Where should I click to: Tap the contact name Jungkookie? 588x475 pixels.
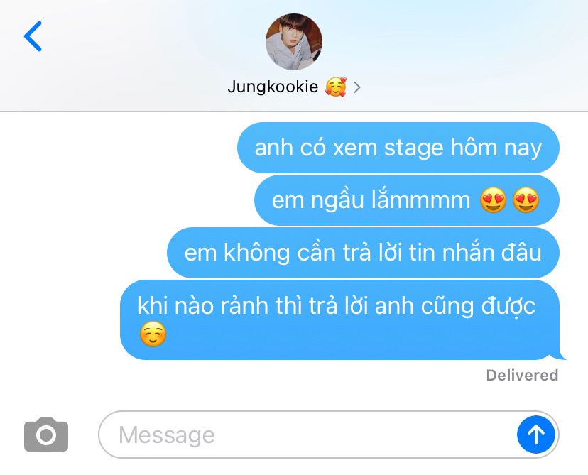coord(273,87)
